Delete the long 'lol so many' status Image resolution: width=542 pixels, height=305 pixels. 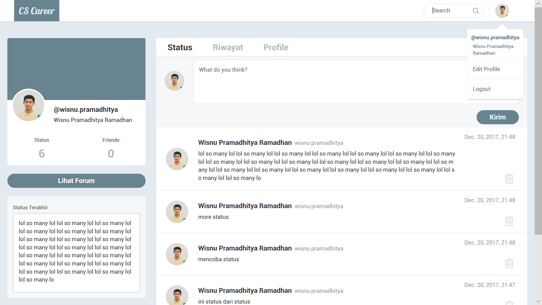[509, 179]
